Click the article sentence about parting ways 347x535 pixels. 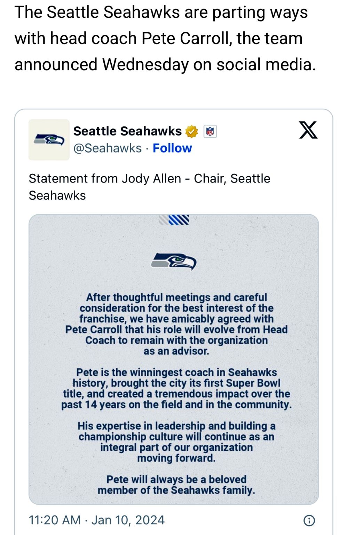tap(165, 38)
